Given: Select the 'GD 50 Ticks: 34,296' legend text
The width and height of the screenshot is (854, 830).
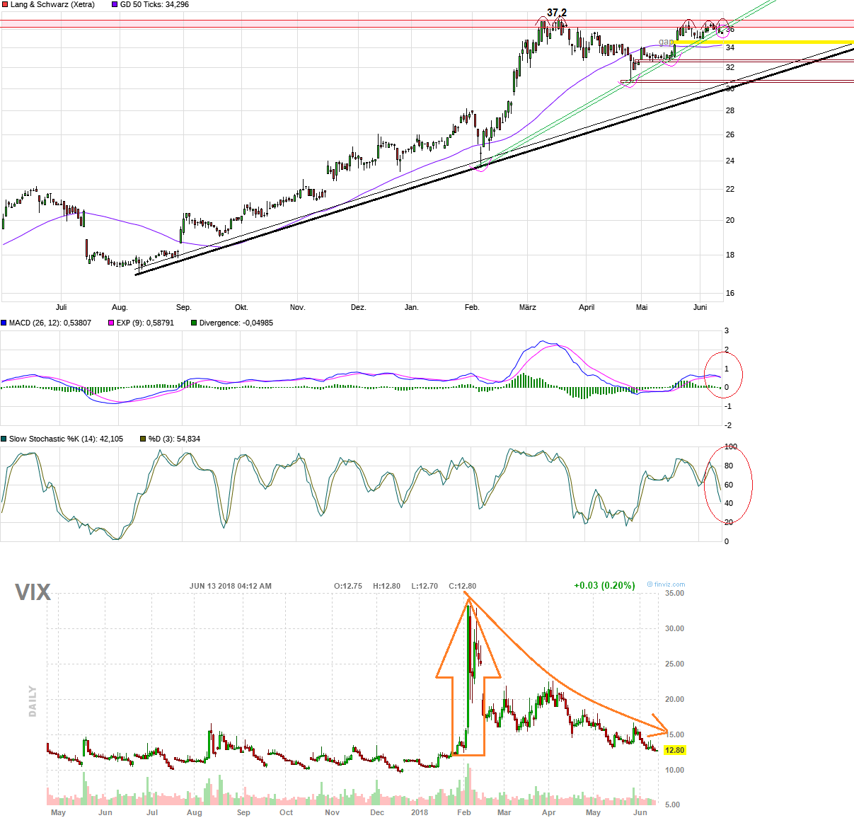Looking at the screenshot, I should [154, 4].
